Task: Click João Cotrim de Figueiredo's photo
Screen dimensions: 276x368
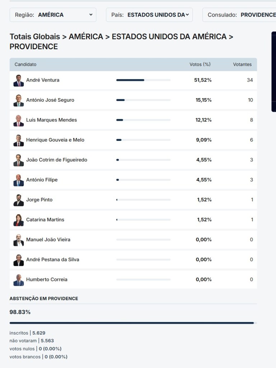Action: (19, 160)
